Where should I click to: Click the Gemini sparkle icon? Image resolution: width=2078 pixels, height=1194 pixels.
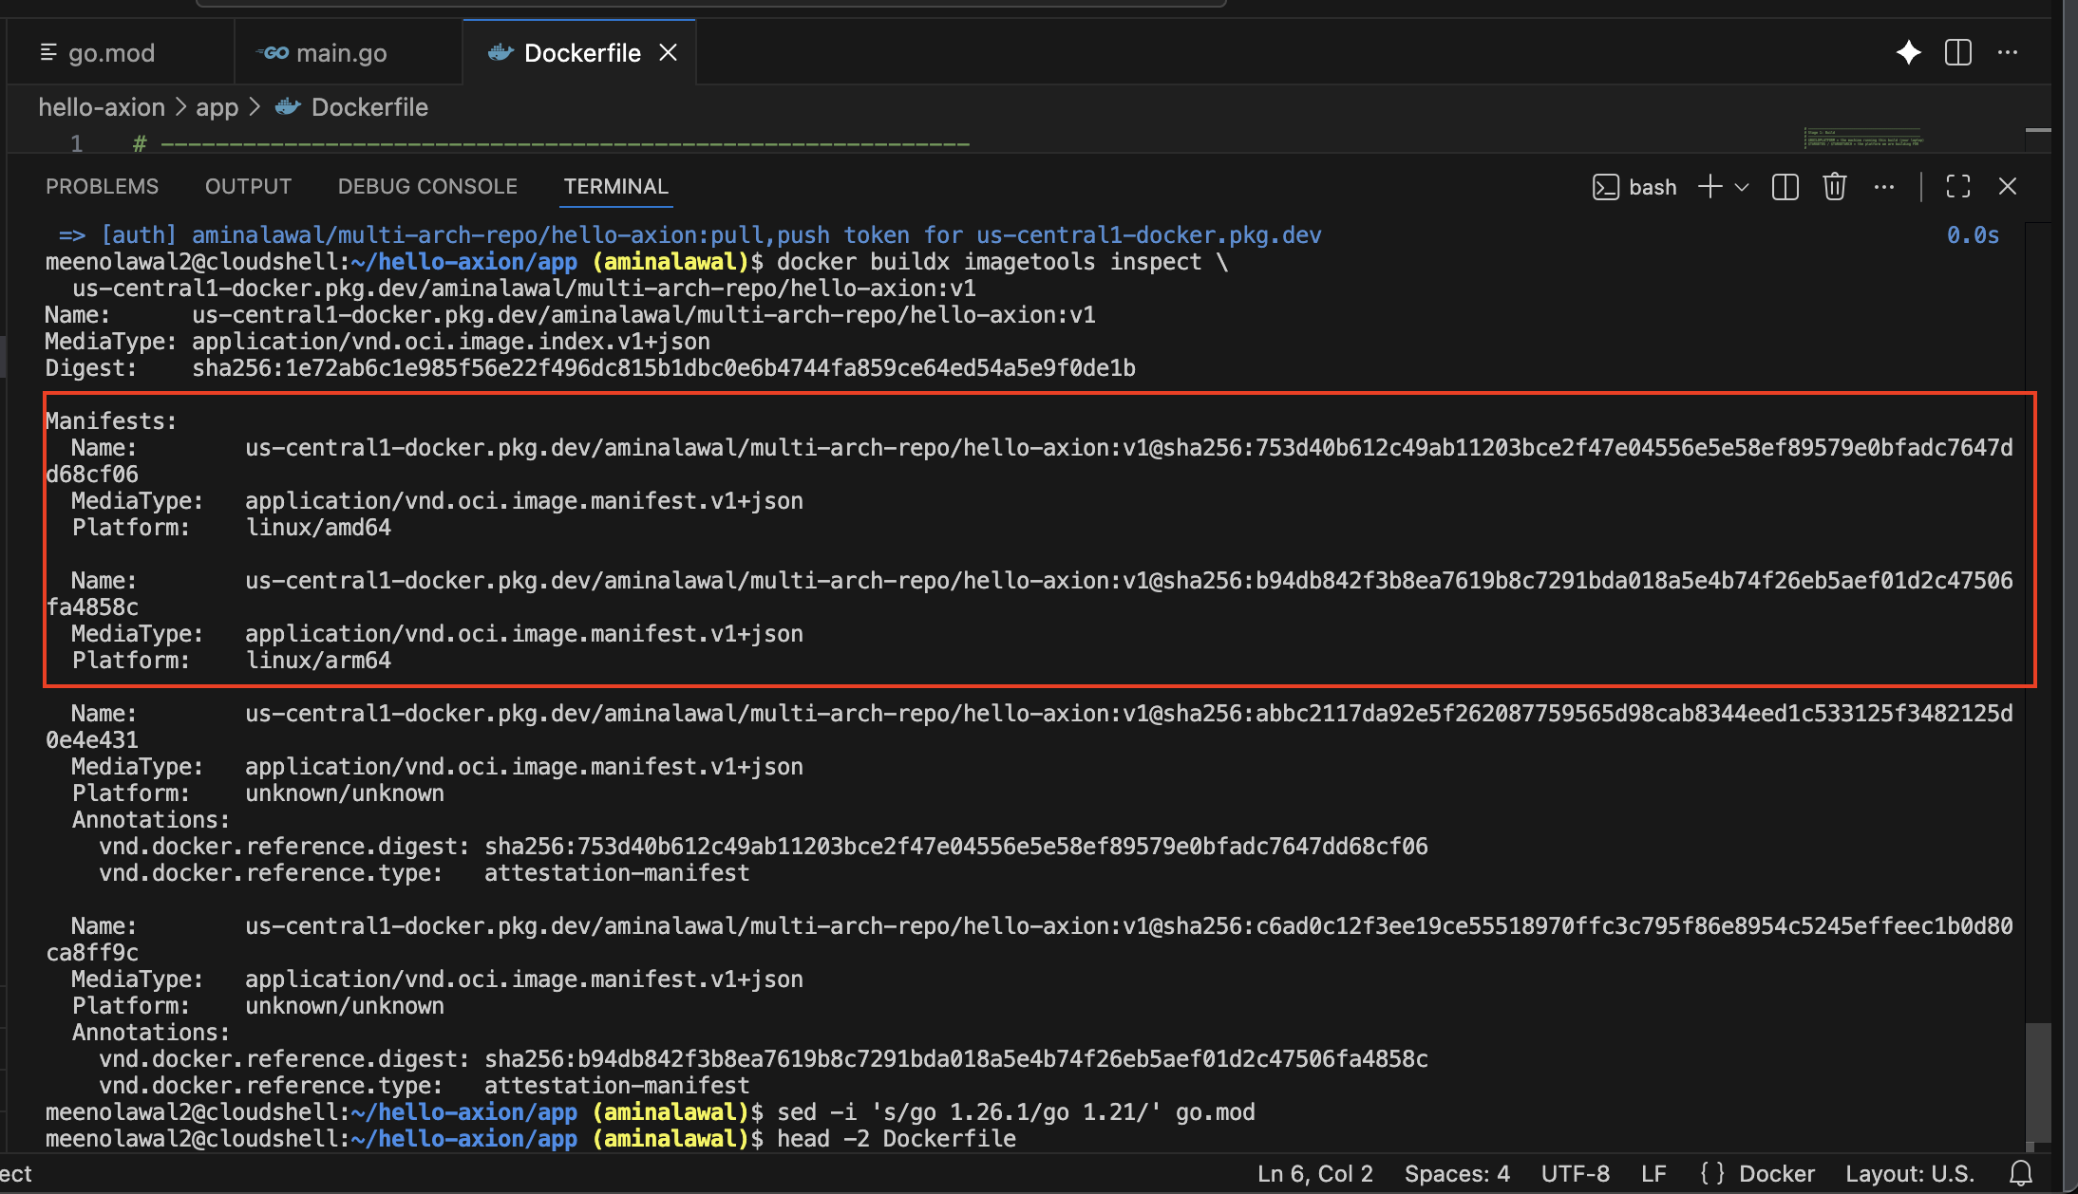pyautogui.click(x=1908, y=52)
